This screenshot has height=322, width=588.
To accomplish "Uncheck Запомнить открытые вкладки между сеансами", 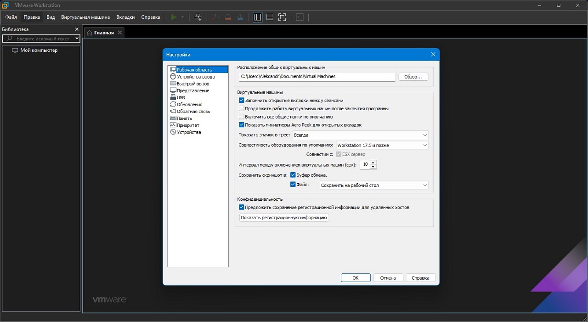I will click(x=242, y=100).
